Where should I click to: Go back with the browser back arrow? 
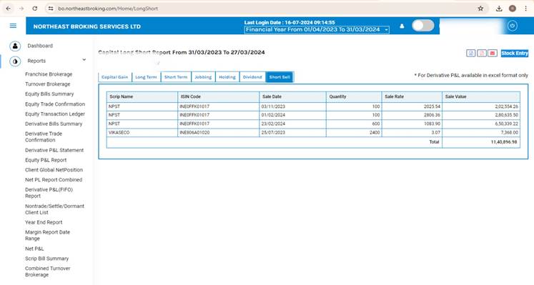[8, 9]
